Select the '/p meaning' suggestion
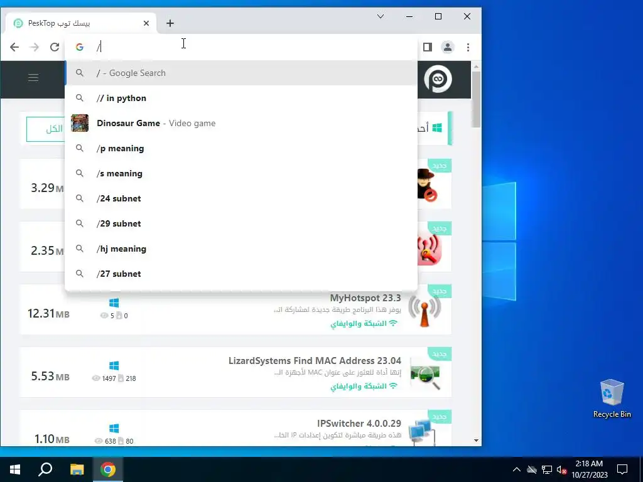This screenshot has height=482, width=643. tap(241, 148)
